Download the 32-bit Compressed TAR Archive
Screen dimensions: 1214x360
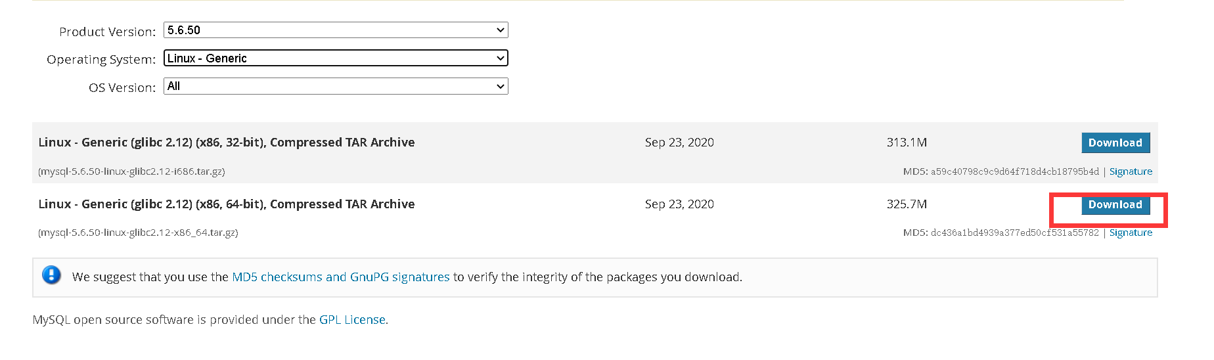[1115, 143]
